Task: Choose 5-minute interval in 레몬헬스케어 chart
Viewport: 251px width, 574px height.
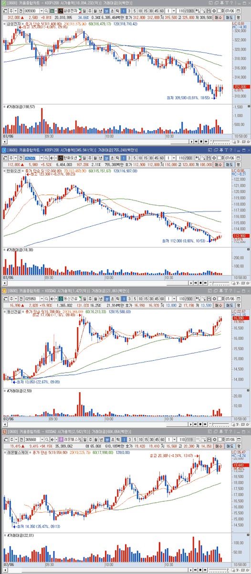Action: 135,440
